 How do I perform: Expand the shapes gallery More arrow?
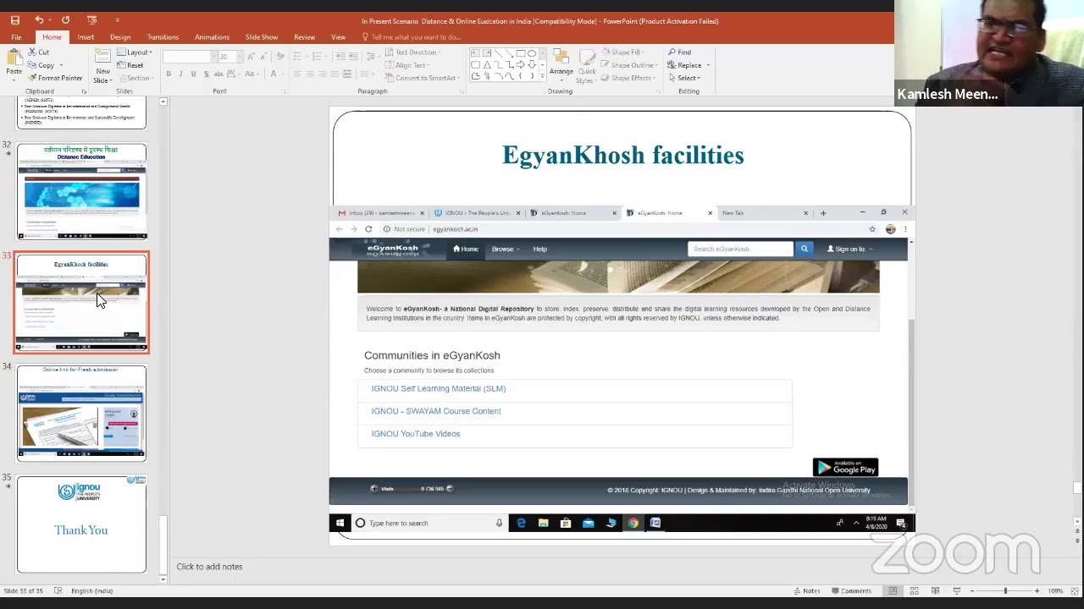click(x=542, y=77)
